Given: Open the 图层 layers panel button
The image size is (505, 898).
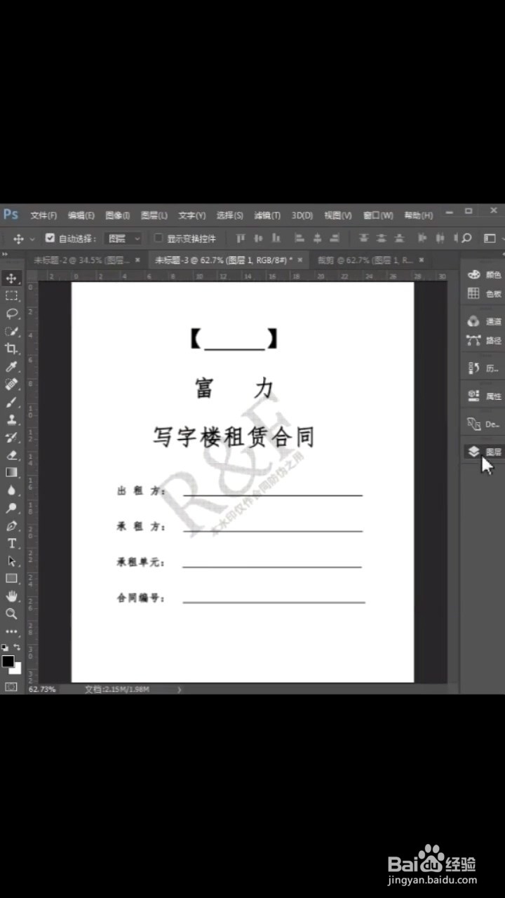Looking at the screenshot, I should tap(485, 452).
